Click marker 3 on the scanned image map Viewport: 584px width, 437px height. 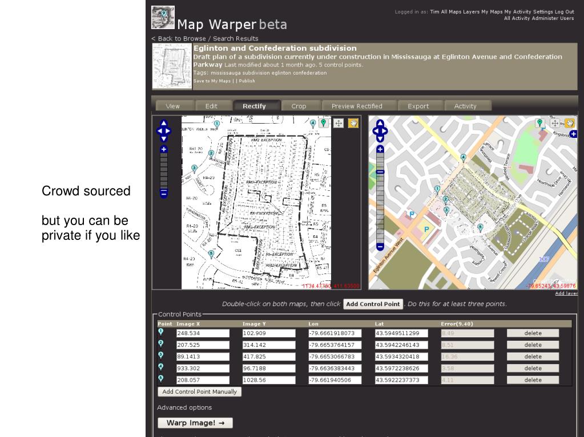point(194,169)
